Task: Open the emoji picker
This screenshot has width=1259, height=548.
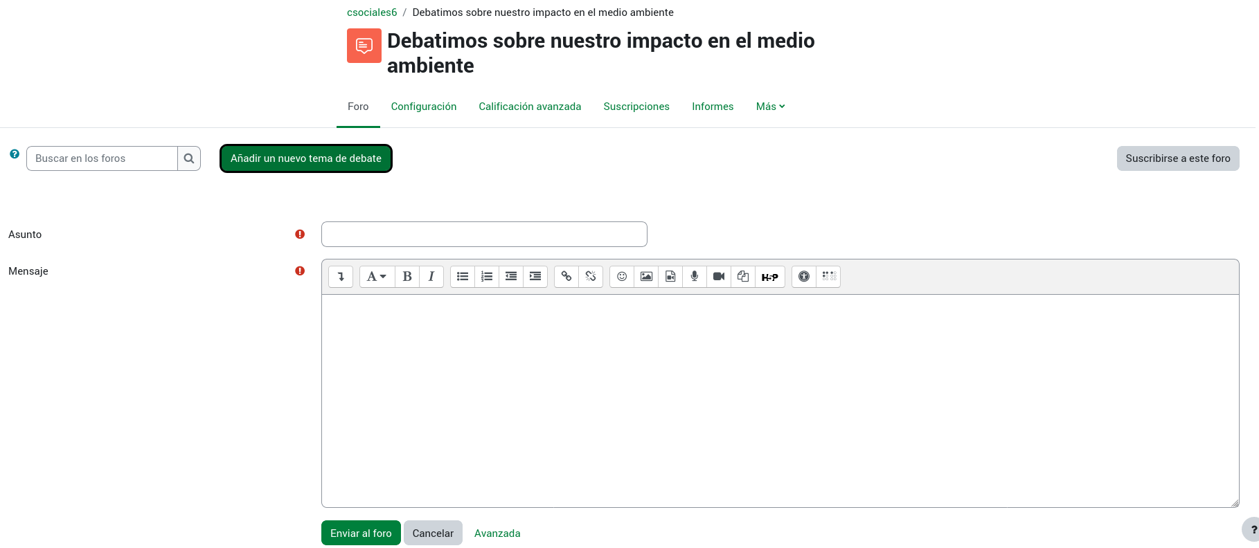Action: click(622, 277)
